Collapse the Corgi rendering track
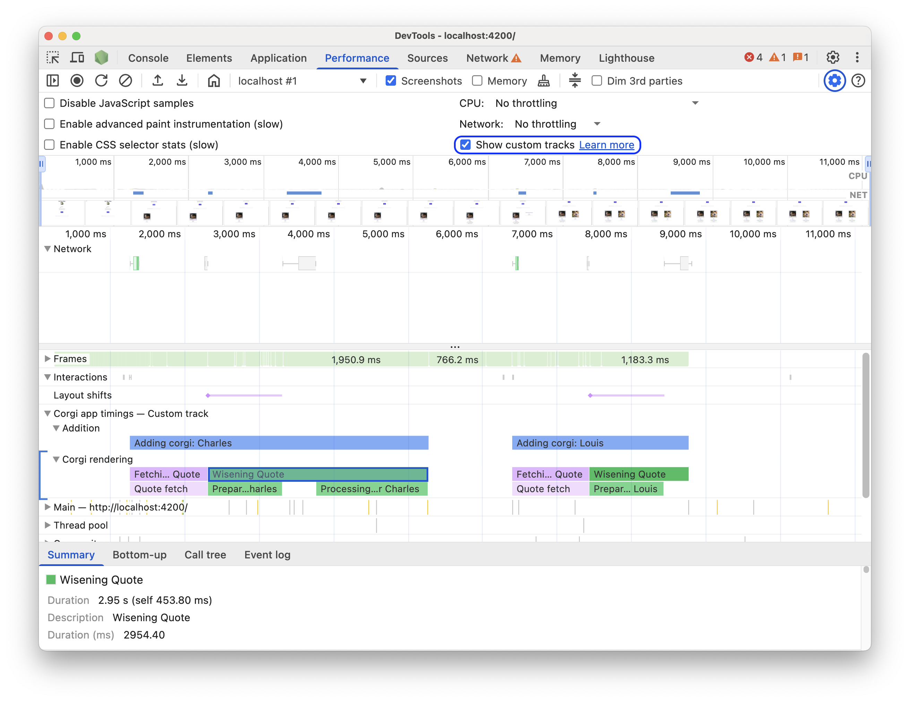Screen dimensions: 910x702 pyautogui.click(x=57, y=459)
